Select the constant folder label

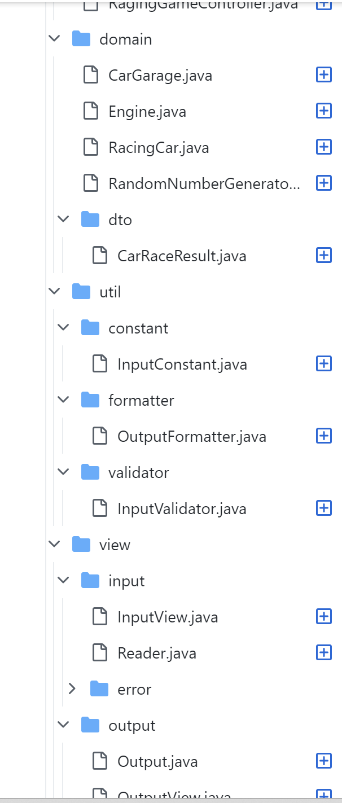coord(138,328)
